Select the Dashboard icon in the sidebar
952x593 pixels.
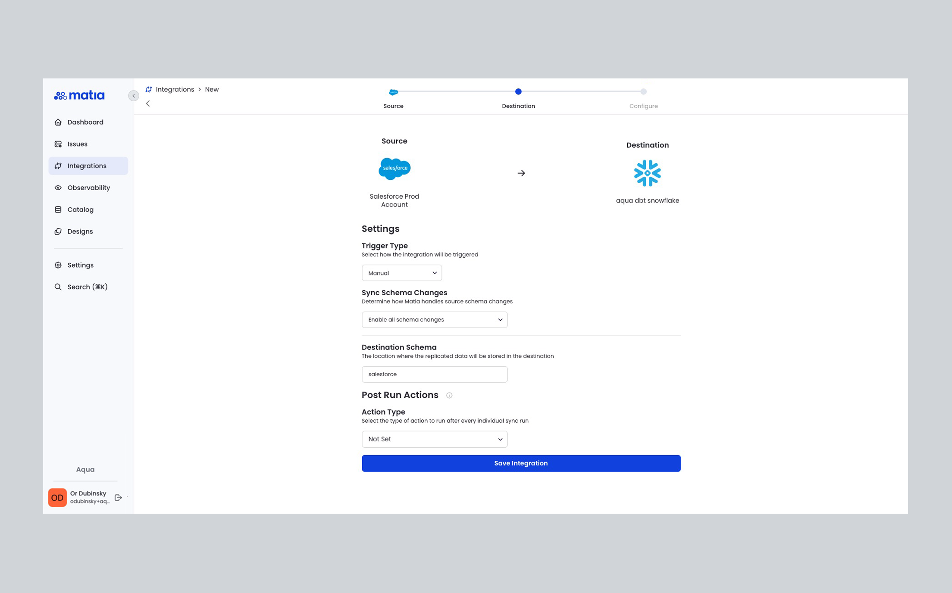(x=58, y=122)
